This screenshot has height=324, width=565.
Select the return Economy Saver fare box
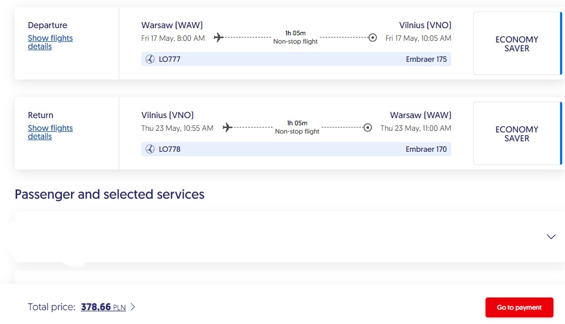[517, 134]
